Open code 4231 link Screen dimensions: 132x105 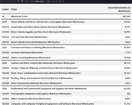coord(4,22)
